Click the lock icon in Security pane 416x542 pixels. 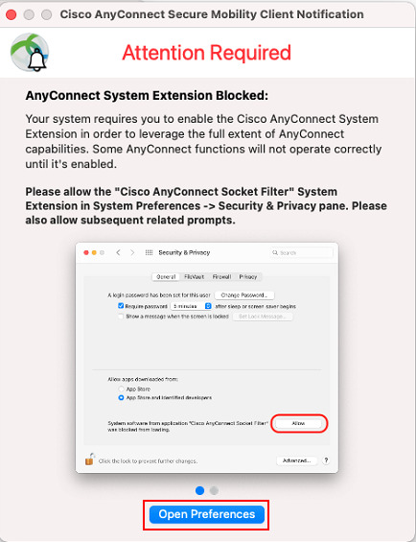90,460
